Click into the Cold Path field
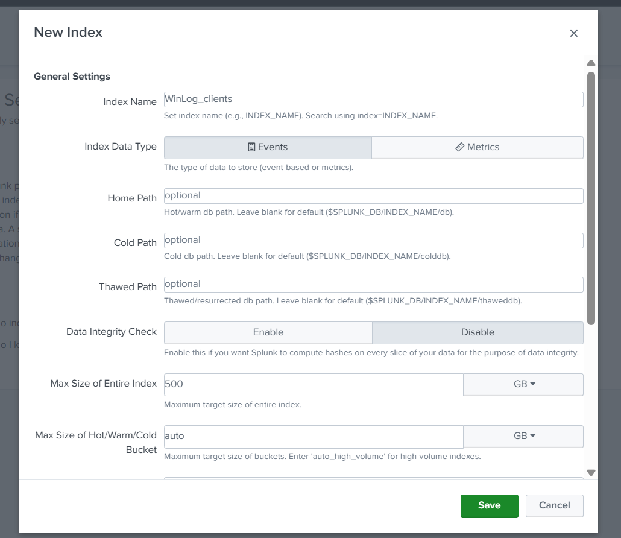Screen dimensions: 621x538 [x=373, y=240]
